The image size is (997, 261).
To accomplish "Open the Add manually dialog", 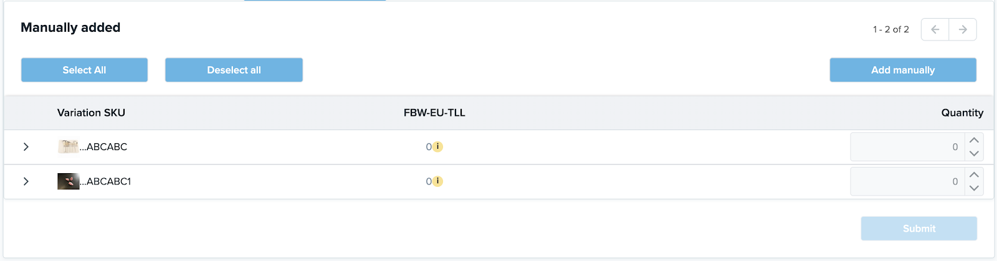I will [x=903, y=70].
